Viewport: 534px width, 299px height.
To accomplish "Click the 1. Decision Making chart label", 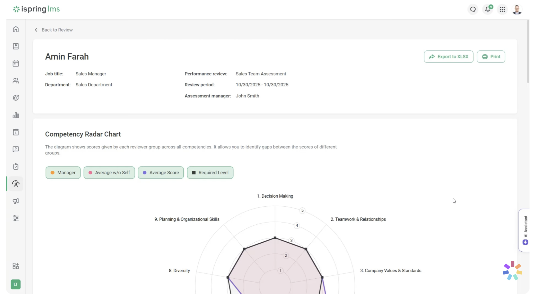I will pos(275,196).
